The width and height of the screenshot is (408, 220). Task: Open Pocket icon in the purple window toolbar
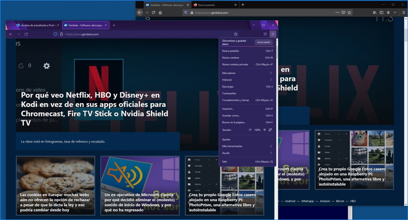[x=265, y=34]
